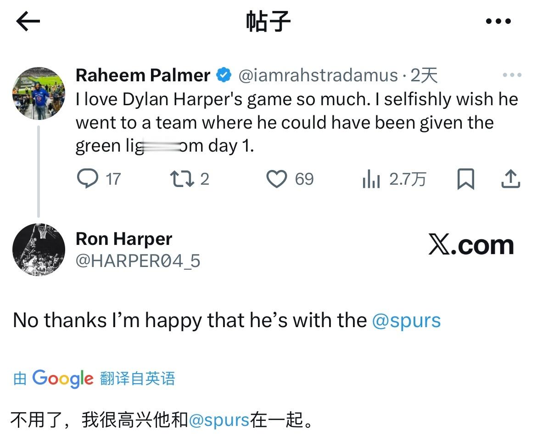
Task: Open the three-dot menu at top right
Action: tap(498, 21)
